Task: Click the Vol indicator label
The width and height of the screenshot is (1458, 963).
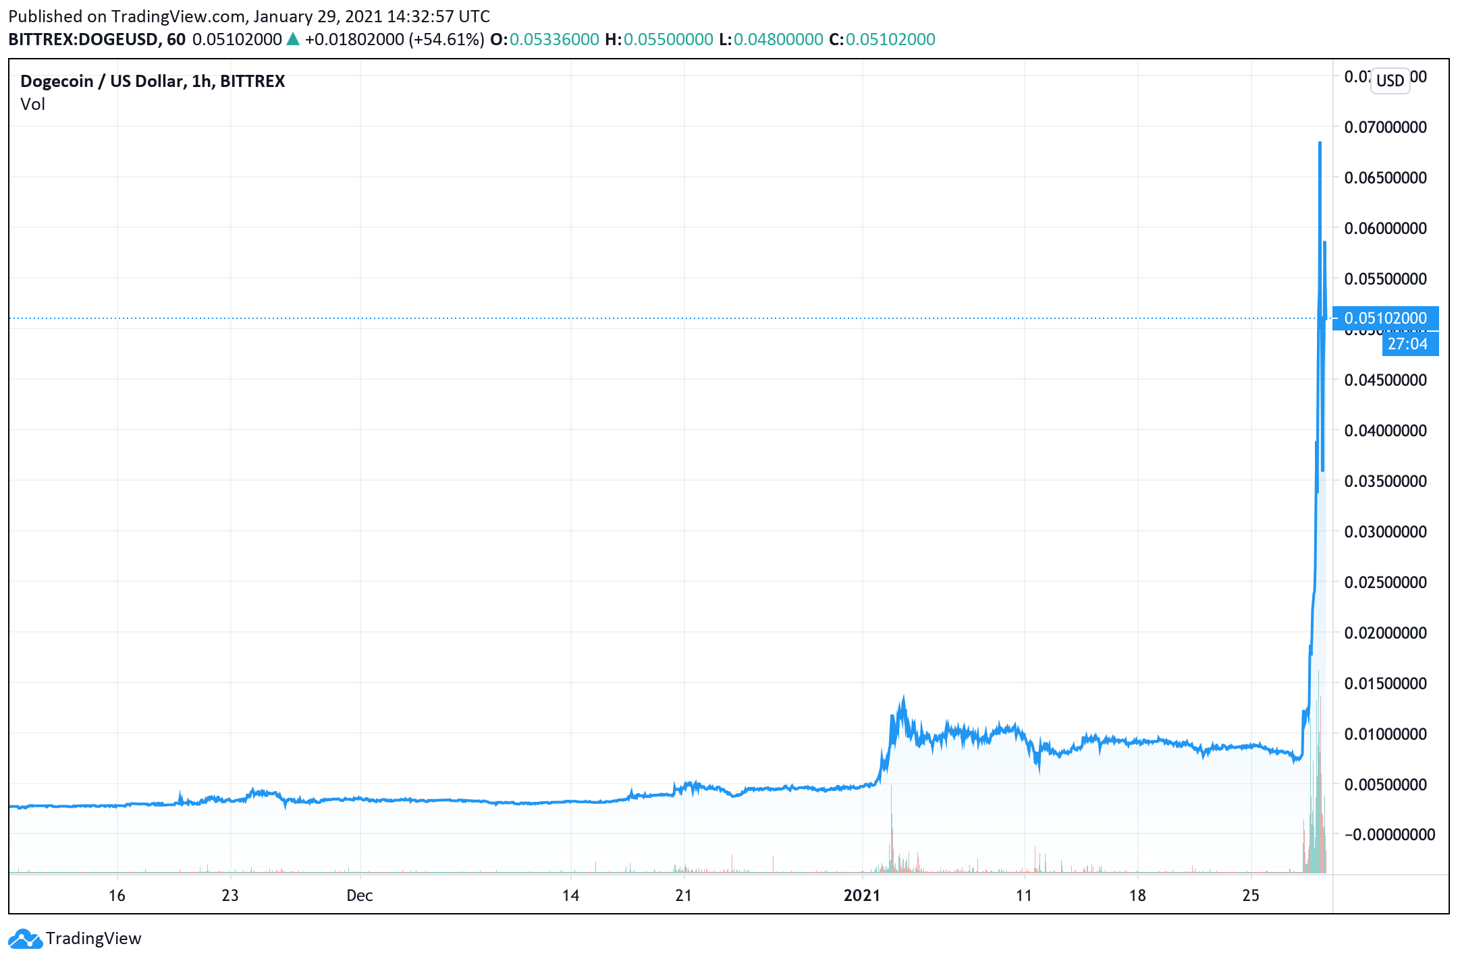Action: pos(32,104)
